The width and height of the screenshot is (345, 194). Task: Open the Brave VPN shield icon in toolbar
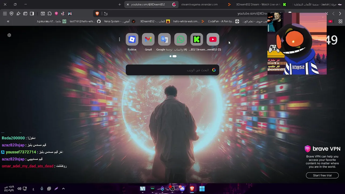12,13
